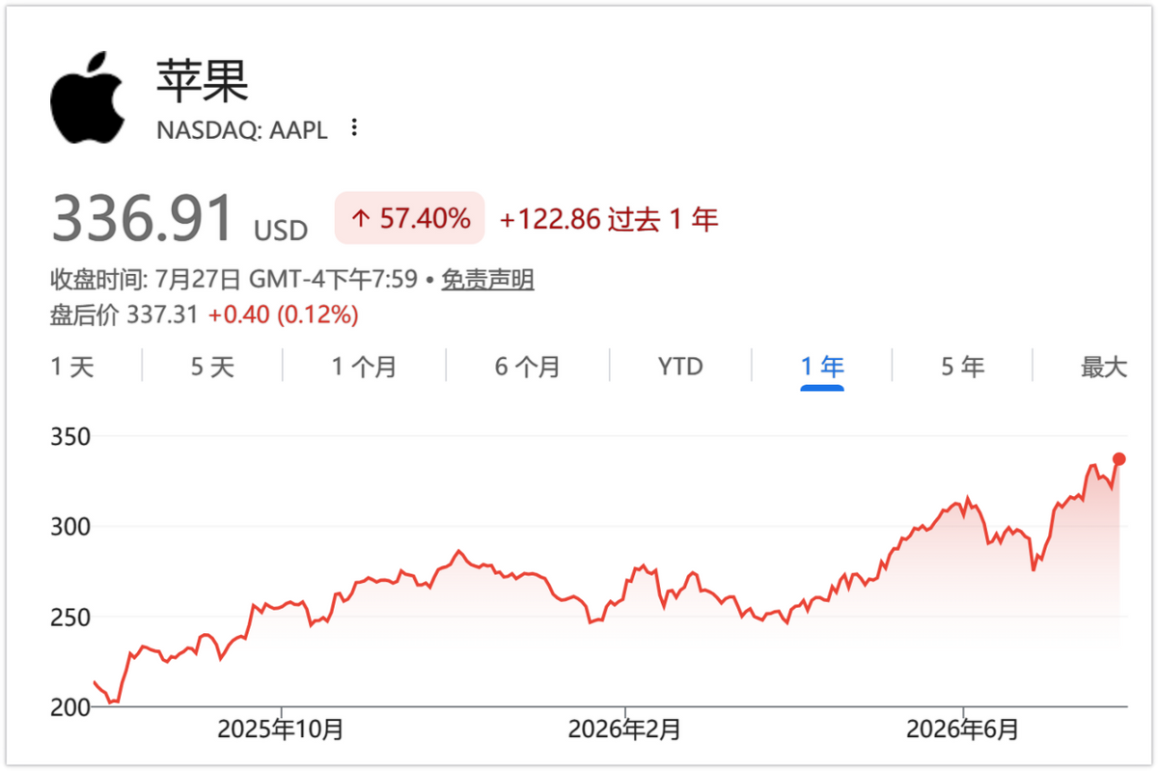Click the Apple company logo
Screen dimensions: 1158x771
point(88,97)
